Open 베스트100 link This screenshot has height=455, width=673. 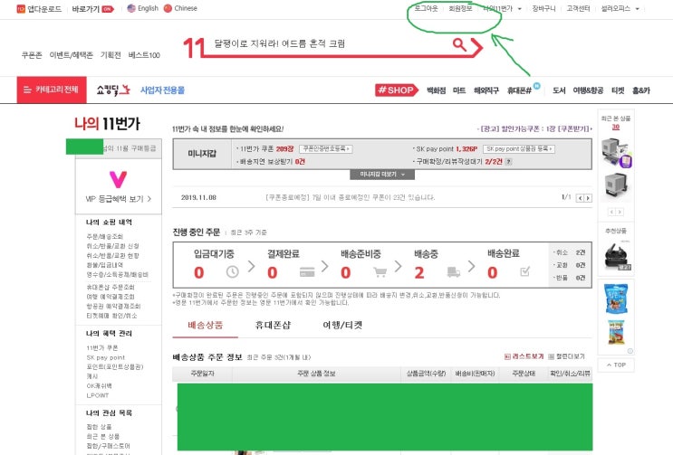(x=144, y=55)
